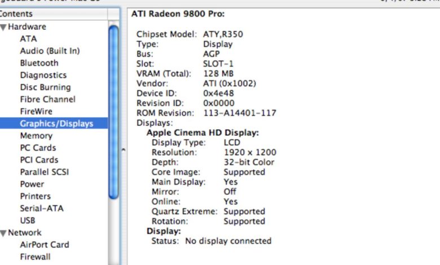Viewport: 440px width, 265px height.
Task: Open the FireWire hardware entry
Action: 36,111
